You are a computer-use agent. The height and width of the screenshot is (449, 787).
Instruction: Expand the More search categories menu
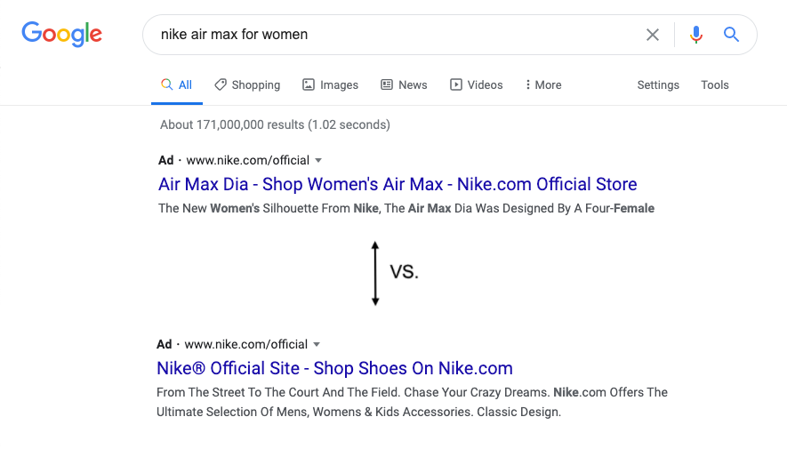542,85
